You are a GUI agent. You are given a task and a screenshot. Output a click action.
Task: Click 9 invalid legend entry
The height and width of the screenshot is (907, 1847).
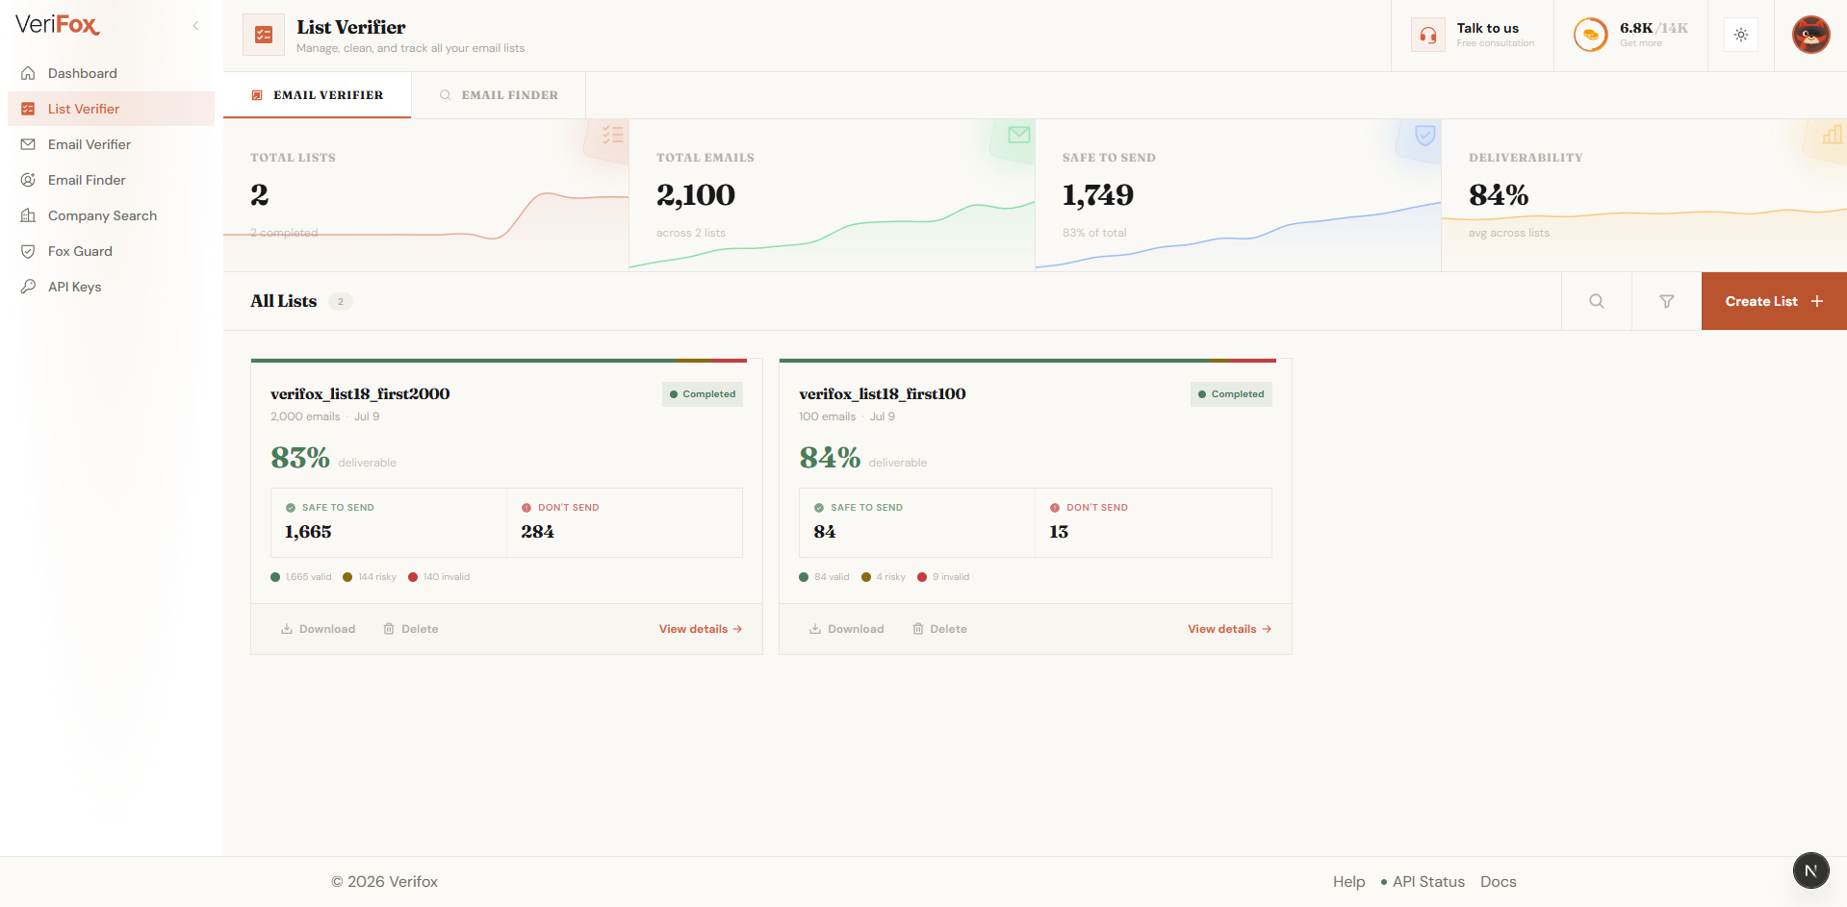(x=943, y=577)
